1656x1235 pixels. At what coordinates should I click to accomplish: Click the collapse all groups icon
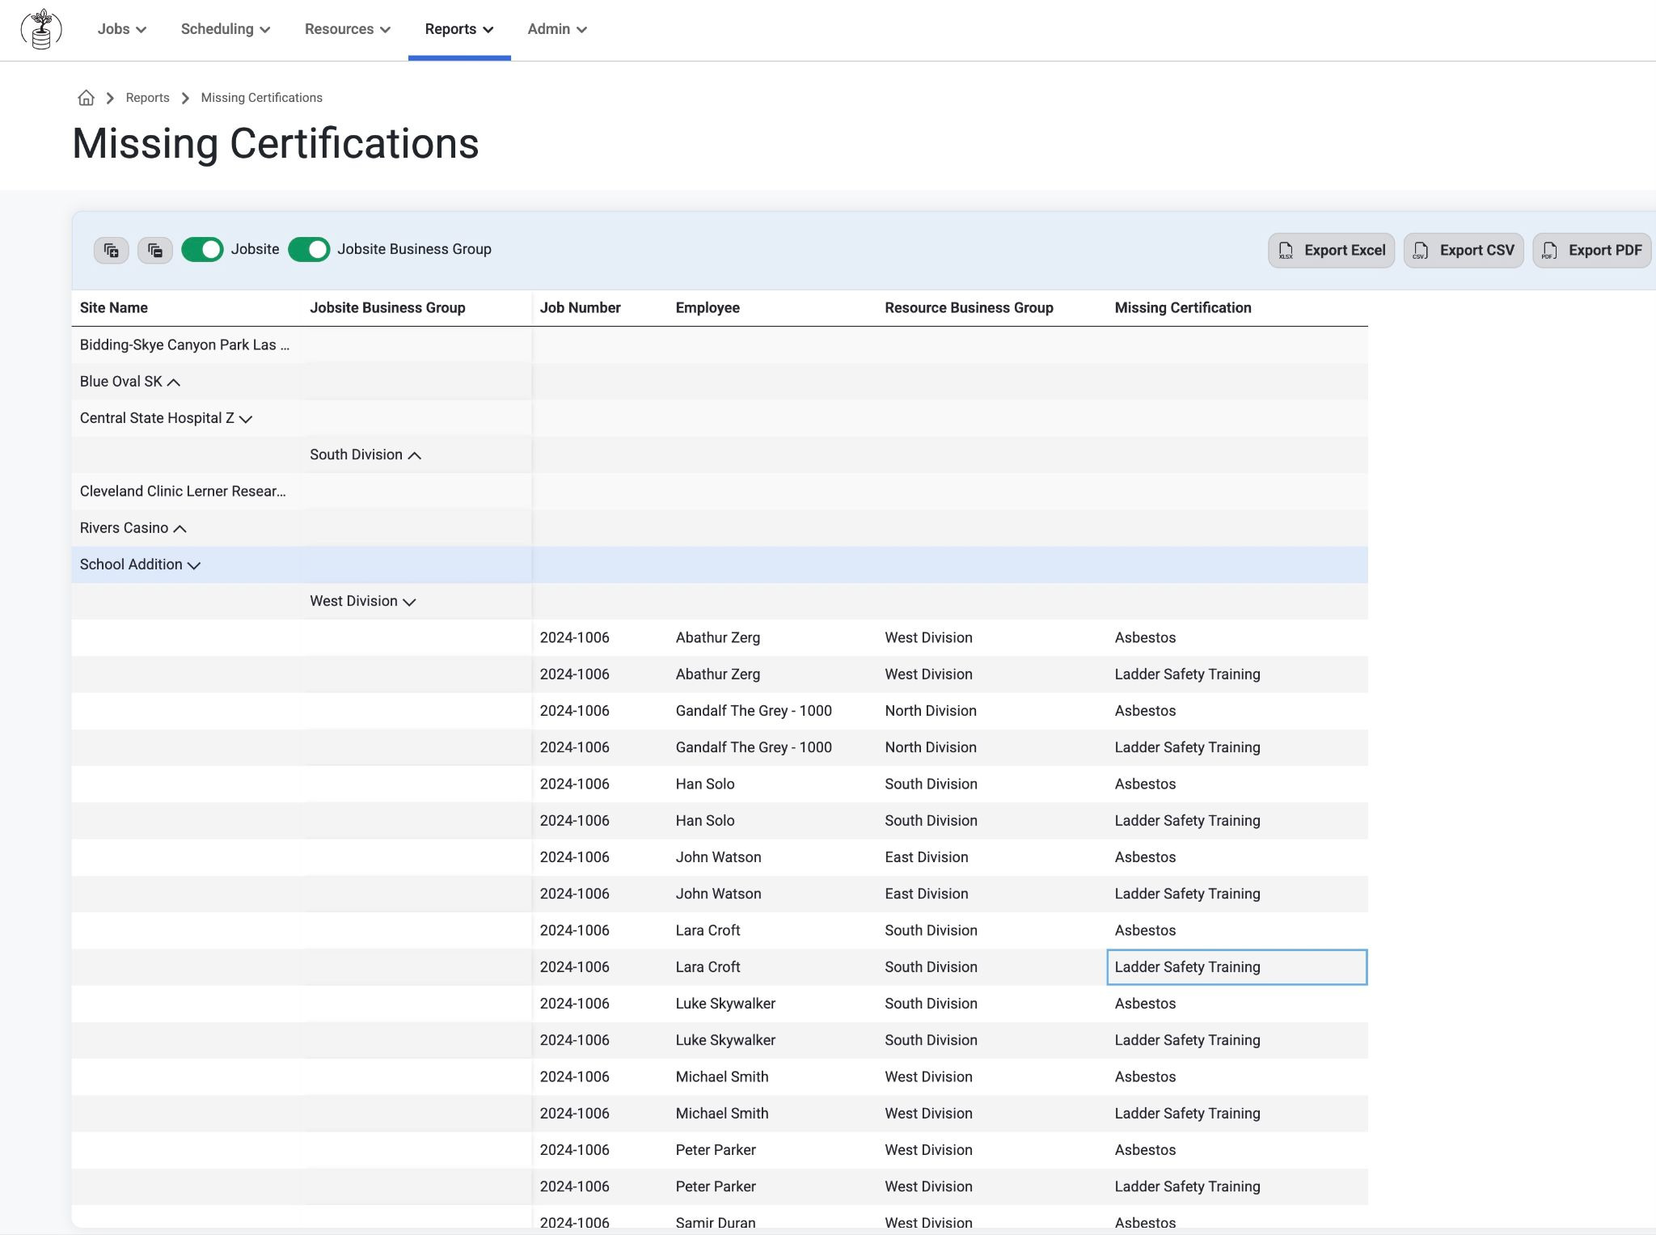pos(155,250)
